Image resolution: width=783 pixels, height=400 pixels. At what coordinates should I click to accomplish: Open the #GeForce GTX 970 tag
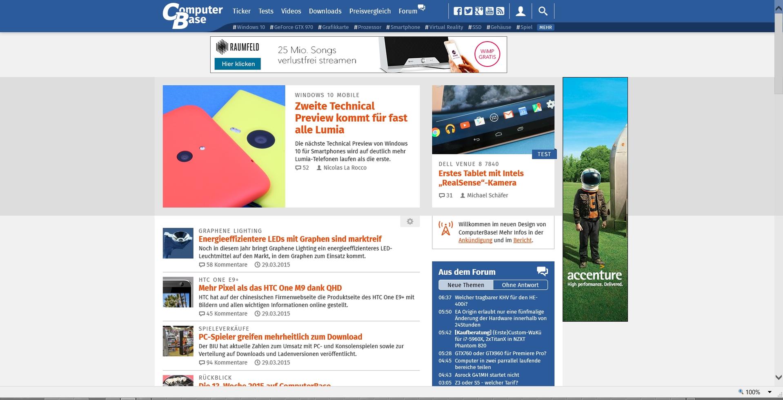(x=291, y=27)
